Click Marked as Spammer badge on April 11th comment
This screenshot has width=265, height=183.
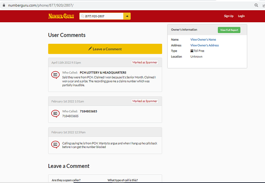pos(145,62)
